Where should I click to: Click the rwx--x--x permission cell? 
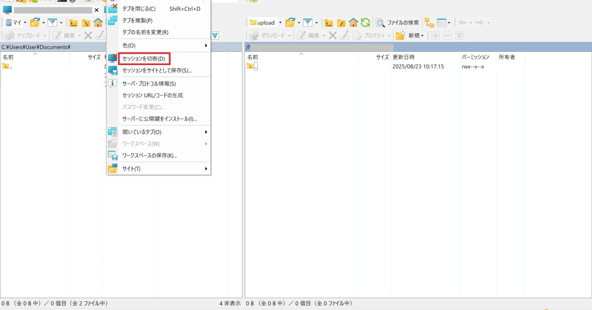[x=473, y=67]
